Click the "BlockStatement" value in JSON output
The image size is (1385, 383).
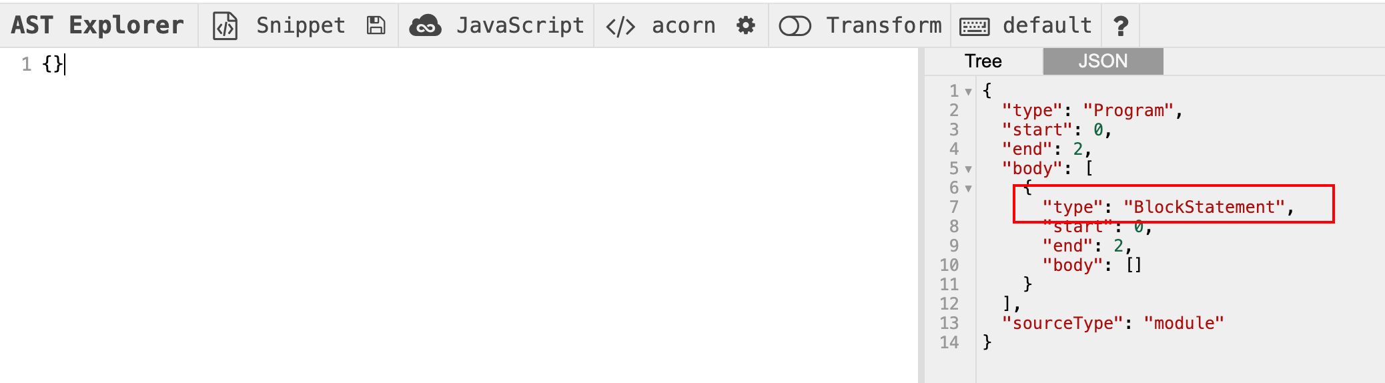point(1204,207)
